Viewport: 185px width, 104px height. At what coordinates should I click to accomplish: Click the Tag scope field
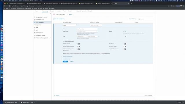click(92, 36)
